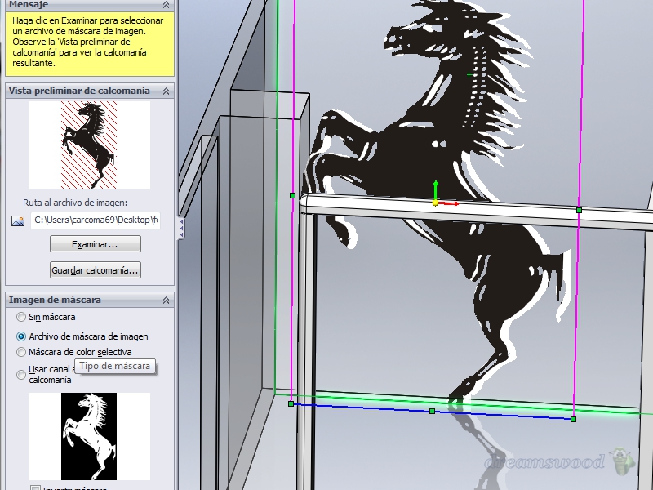Click the Vista preliminar de calcomanía header title
653x490 pixels.
pos(79,91)
